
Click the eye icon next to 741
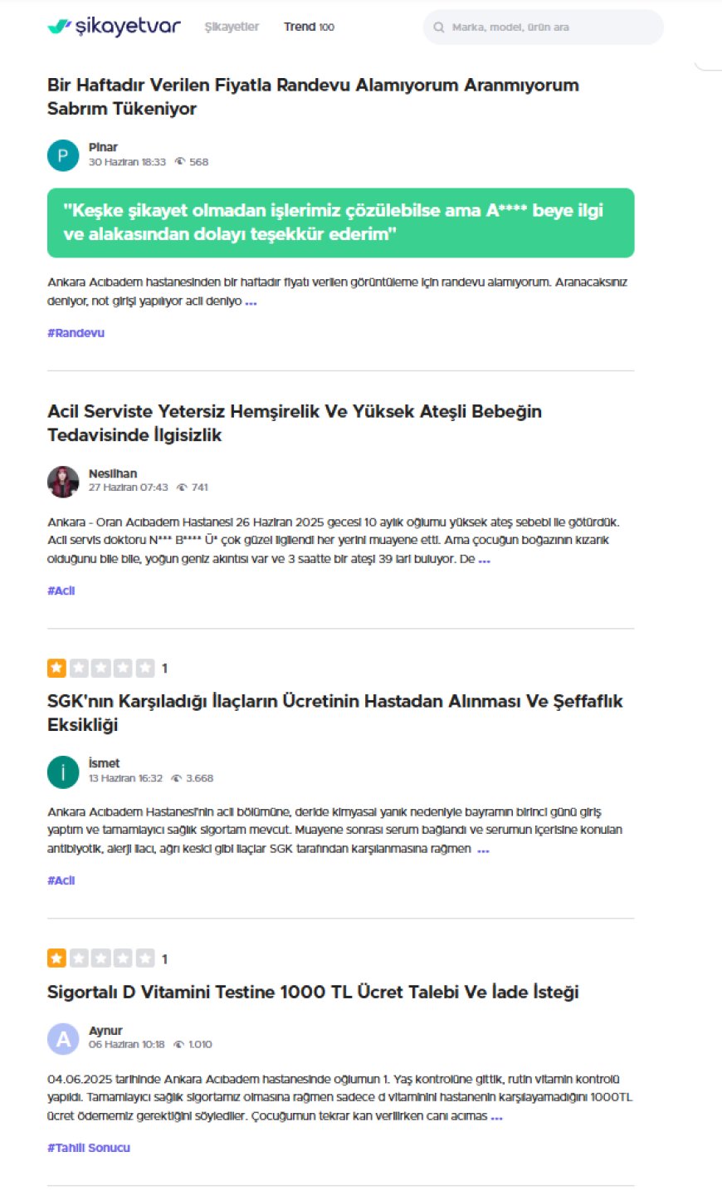pos(182,488)
